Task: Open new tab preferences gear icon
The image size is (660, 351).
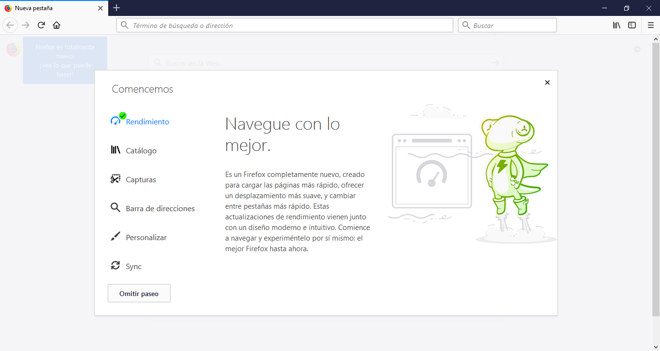Action: [637, 49]
